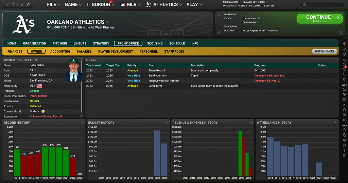Click the search magnifier icon in top search box
This screenshot has width=348, height=183.
point(304,5)
